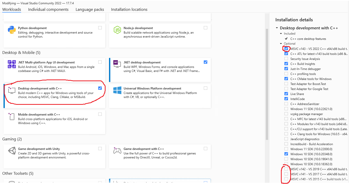Screen dimensions: 349x184
Task: Click the 'Installation details' heading
Action: coord(294,20)
